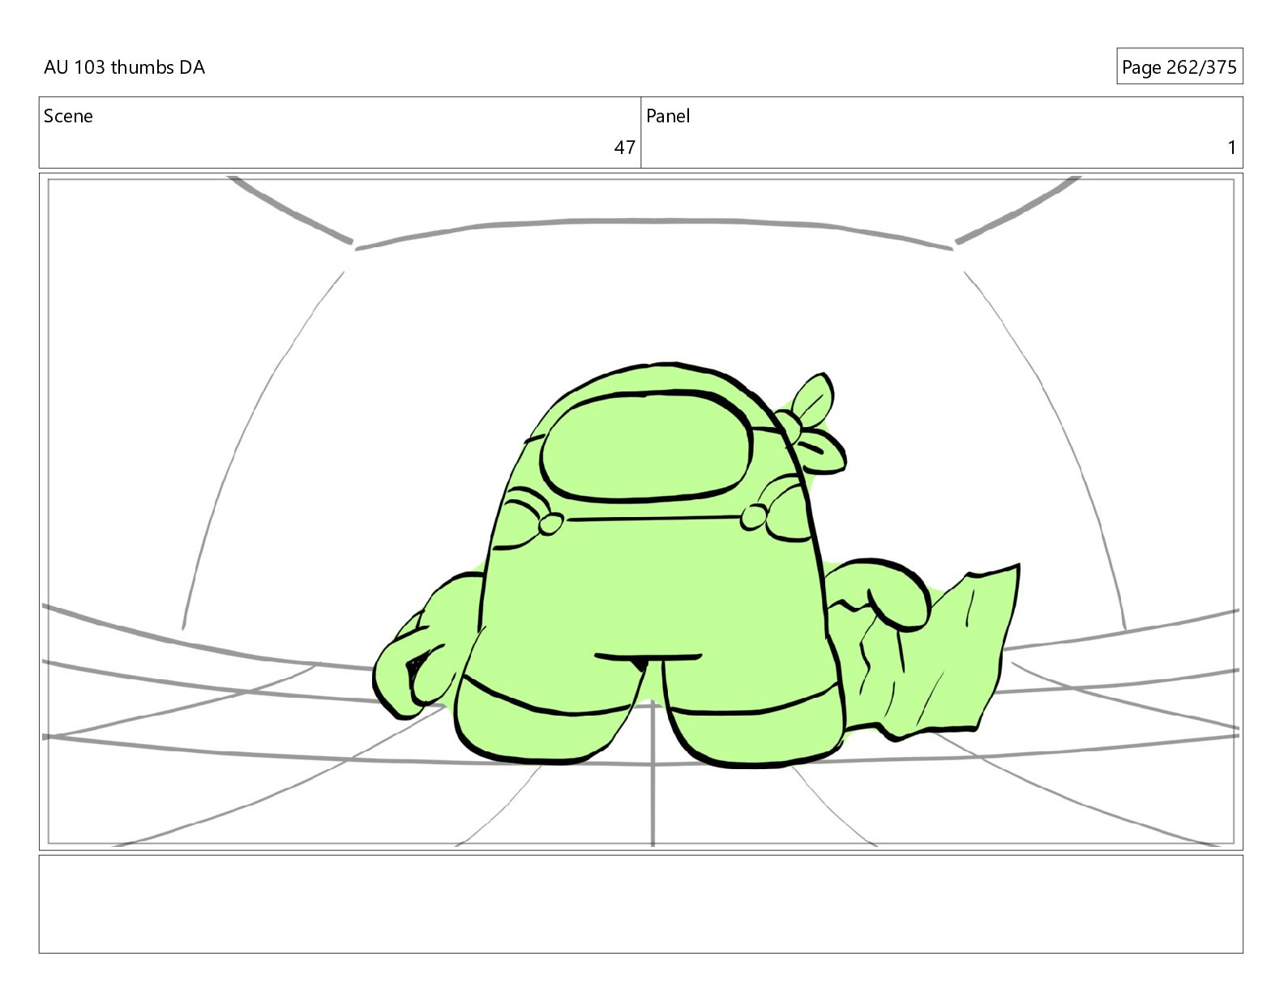Click the 'Page 262/375' page indicator
This screenshot has height=992, width=1284.
1179,67
